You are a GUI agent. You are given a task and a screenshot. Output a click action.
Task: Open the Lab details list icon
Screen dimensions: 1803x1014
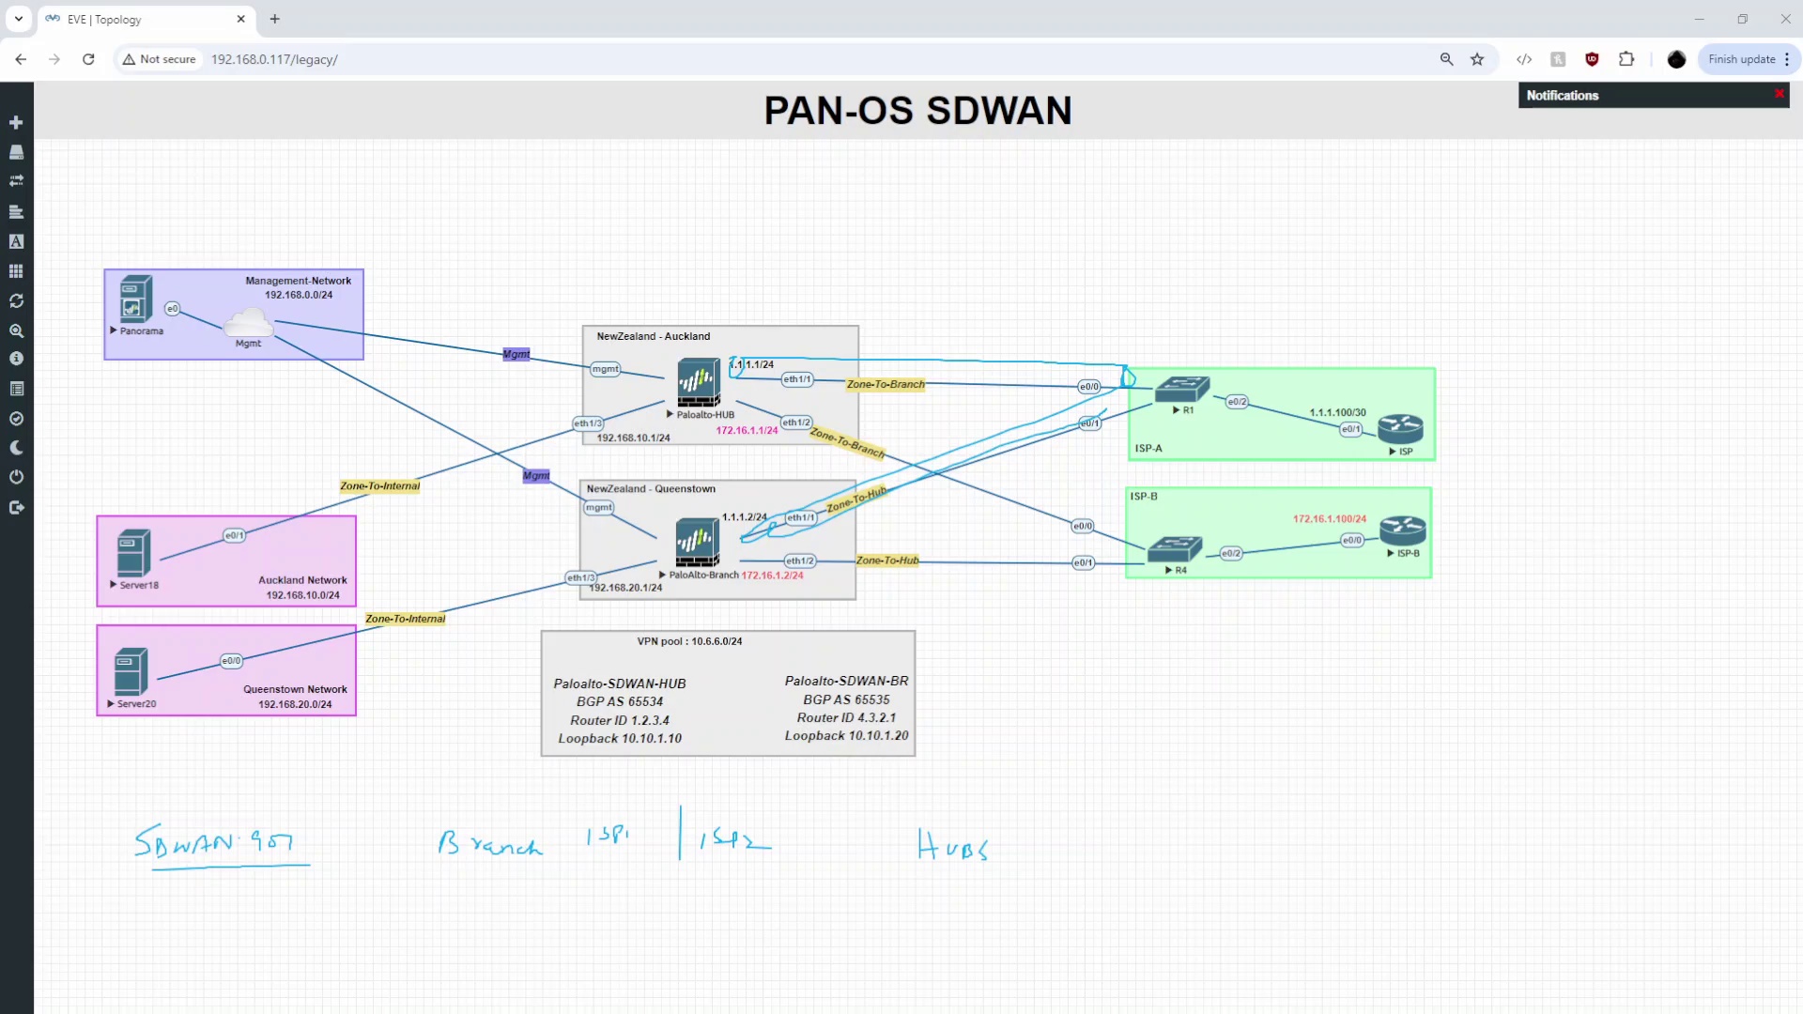16,389
